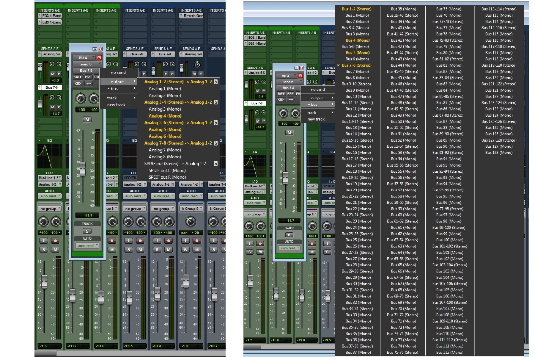The height and width of the screenshot is (357, 535).
Task: Click lock icon beside Analog 1-2 (Stereo) output
Action: (x=216, y=82)
